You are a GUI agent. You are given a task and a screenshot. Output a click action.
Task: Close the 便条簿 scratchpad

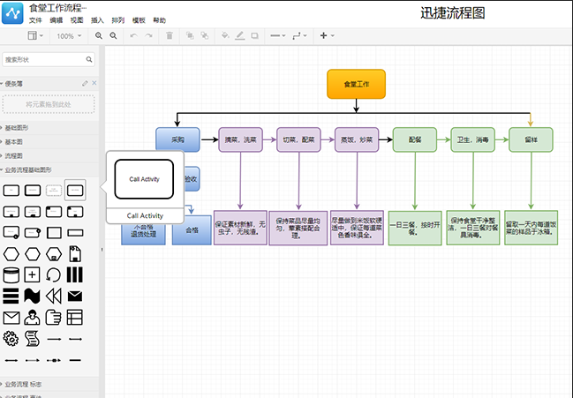point(94,83)
